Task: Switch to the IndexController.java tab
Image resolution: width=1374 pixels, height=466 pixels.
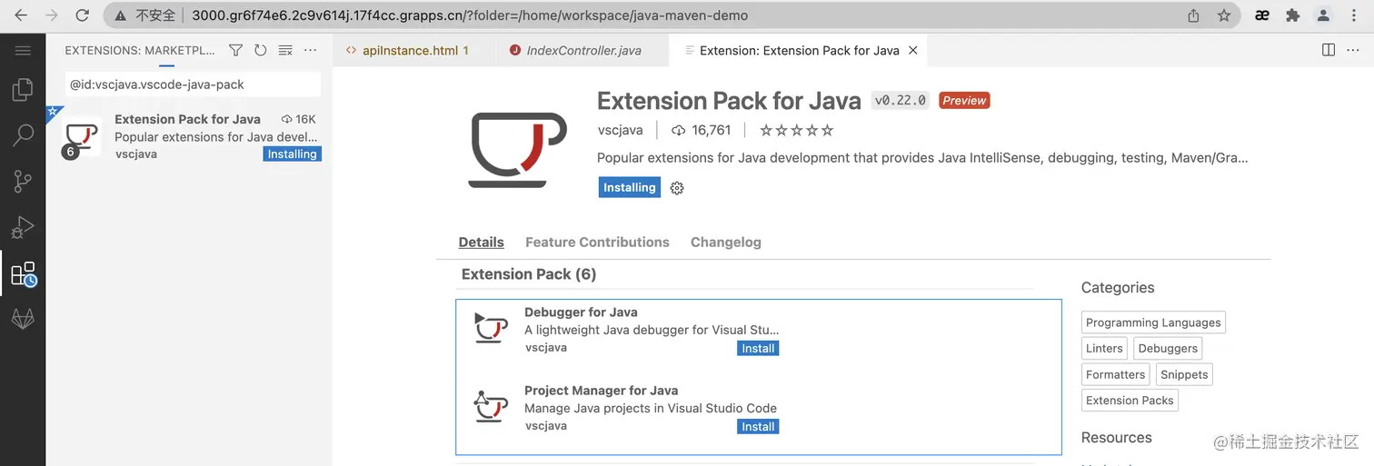Action: (x=583, y=51)
